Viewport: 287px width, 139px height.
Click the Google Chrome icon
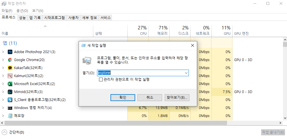click(x=10, y=60)
